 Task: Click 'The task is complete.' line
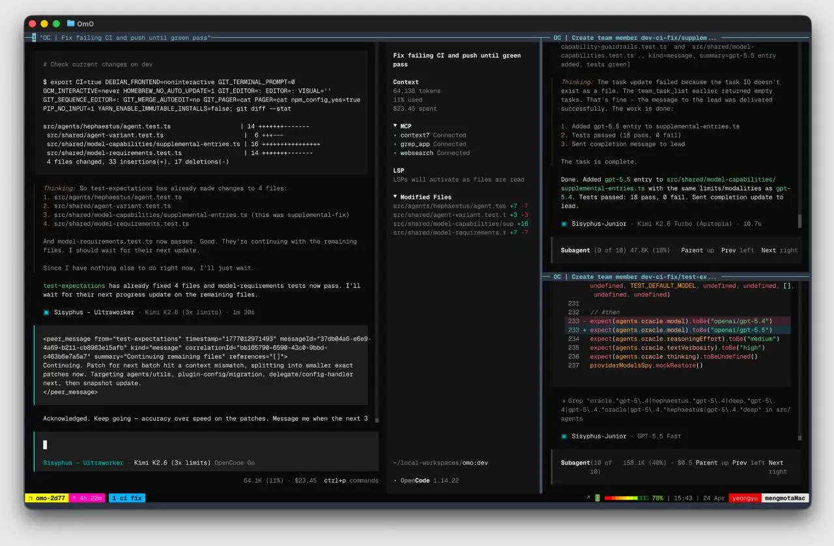click(x=599, y=162)
